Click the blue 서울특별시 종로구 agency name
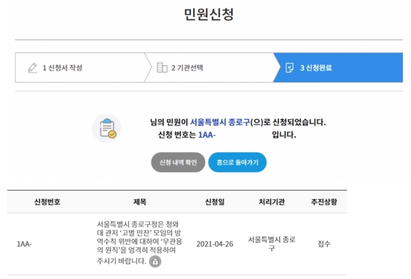The image size is (411, 279). tap(220, 122)
